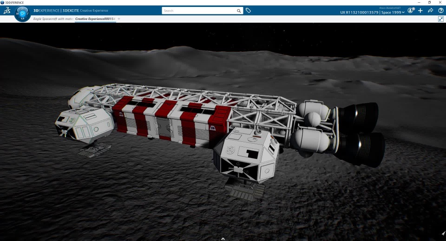Image resolution: width=446 pixels, height=241 pixels.
Task: Click the share arrow icon
Action: click(x=431, y=11)
